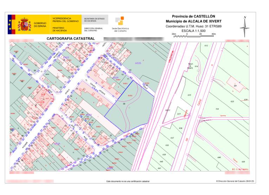The height and width of the screenshot is (195, 269).
Task: Click rural parcel number 636
Action: click(x=181, y=128)
